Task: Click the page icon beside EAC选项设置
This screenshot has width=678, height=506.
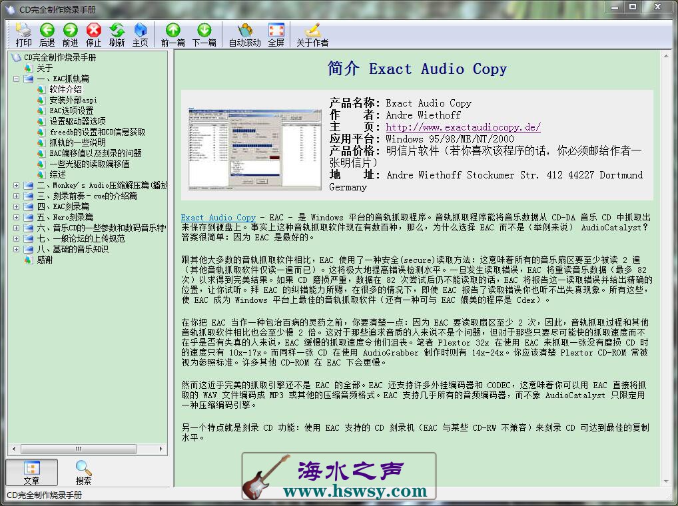Action: [41, 111]
